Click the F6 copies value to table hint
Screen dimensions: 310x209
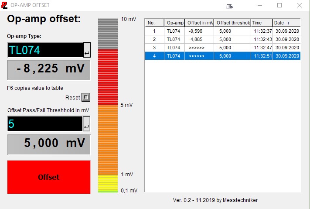pos(35,88)
